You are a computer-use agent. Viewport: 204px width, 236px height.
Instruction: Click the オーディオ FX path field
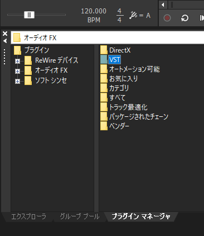108,38
